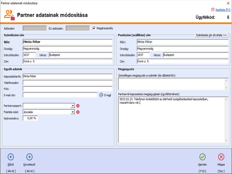Viewport: 232px width, 174px height.
Task: Expand the Partnercsoport dropdown
Action: [x=73, y=106]
